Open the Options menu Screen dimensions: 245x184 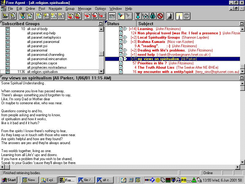click(x=100, y=9)
